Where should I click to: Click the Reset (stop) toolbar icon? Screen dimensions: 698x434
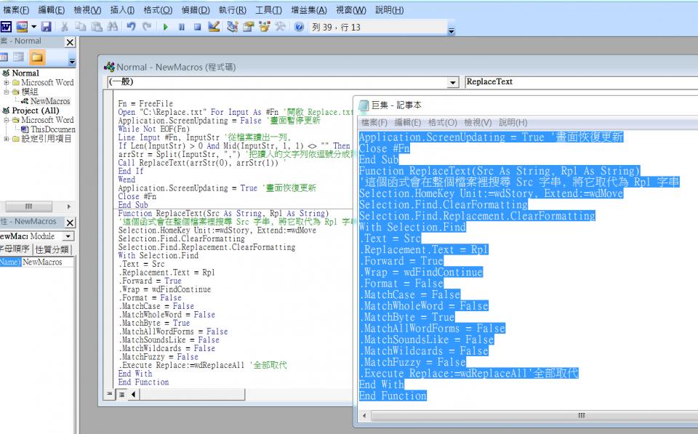tap(196, 27)
